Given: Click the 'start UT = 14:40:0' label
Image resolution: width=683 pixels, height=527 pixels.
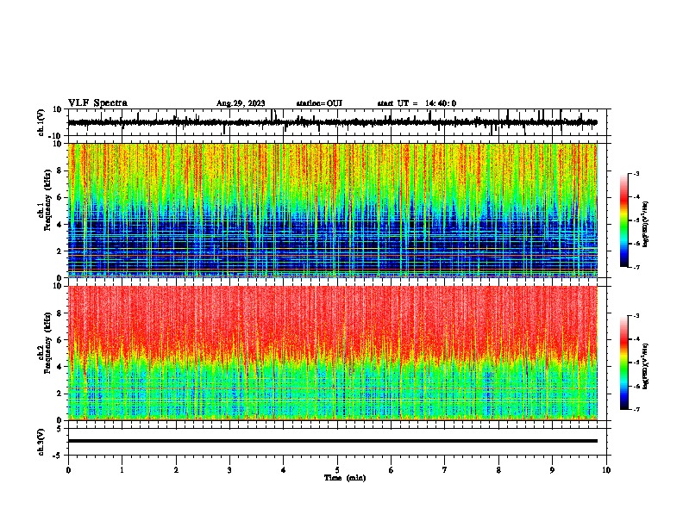Looking at the screenshot, I should [417, 103].
